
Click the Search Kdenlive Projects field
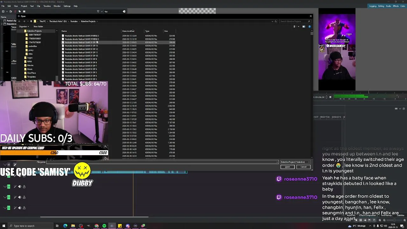click(295, 21)
